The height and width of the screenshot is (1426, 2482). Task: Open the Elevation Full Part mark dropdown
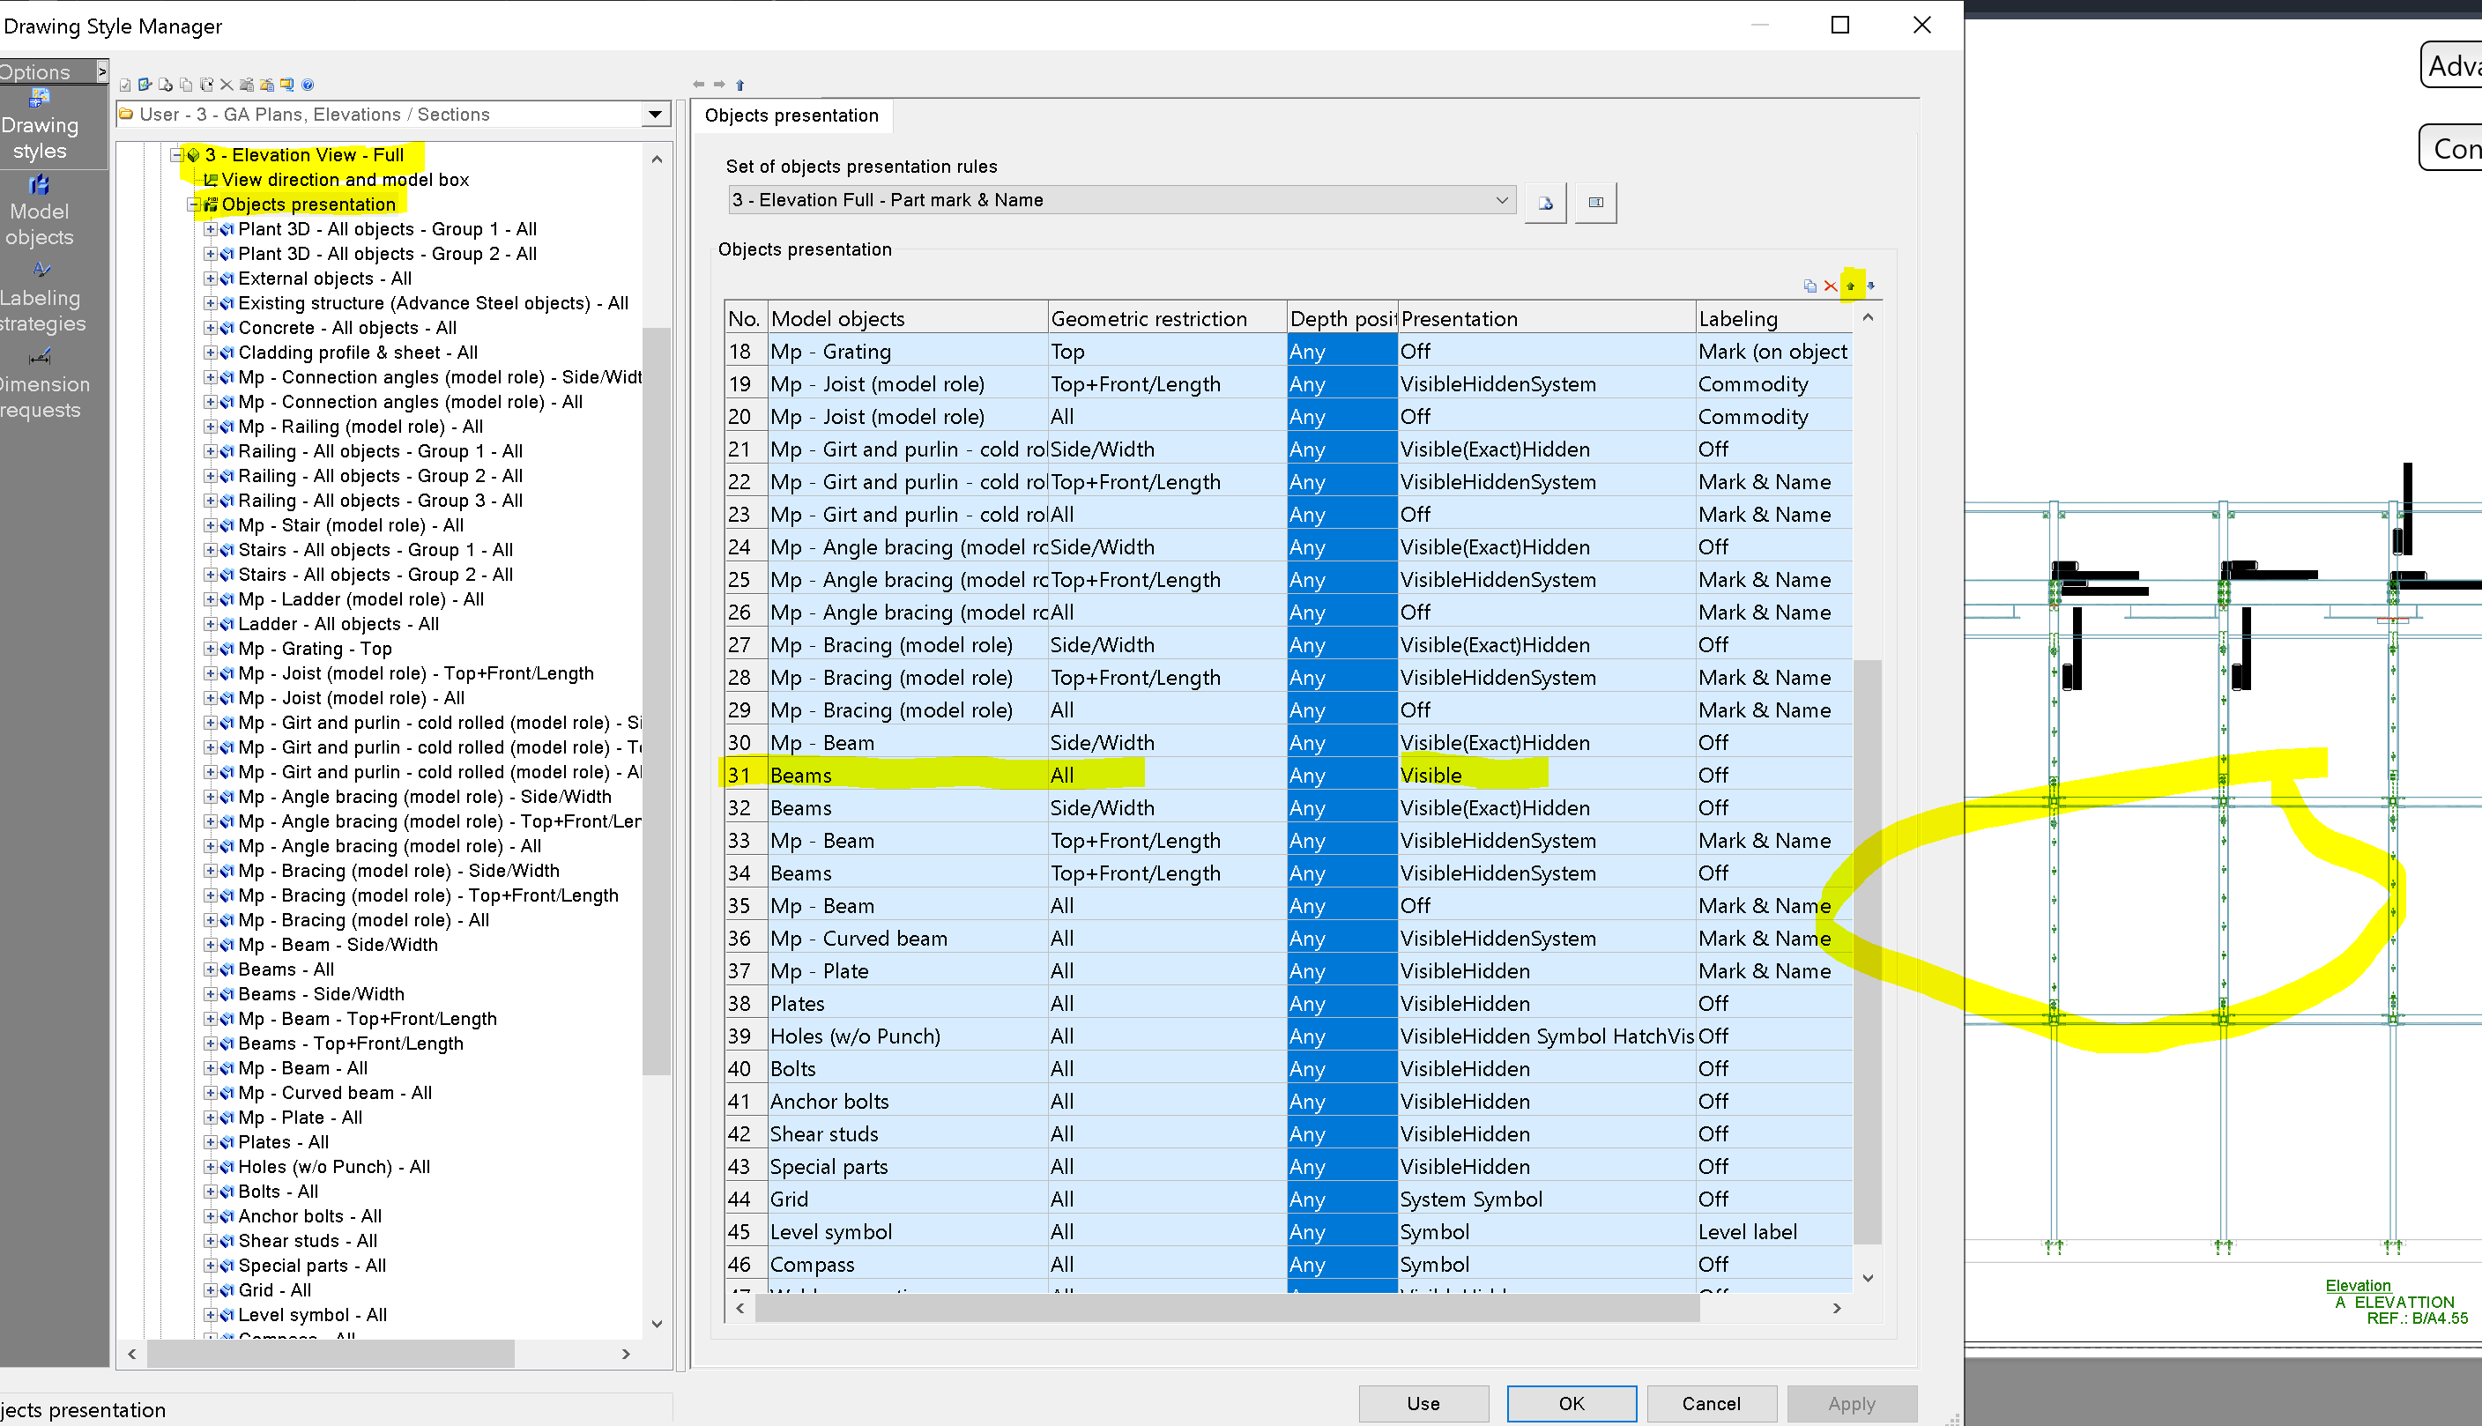tap(1503, 200)
